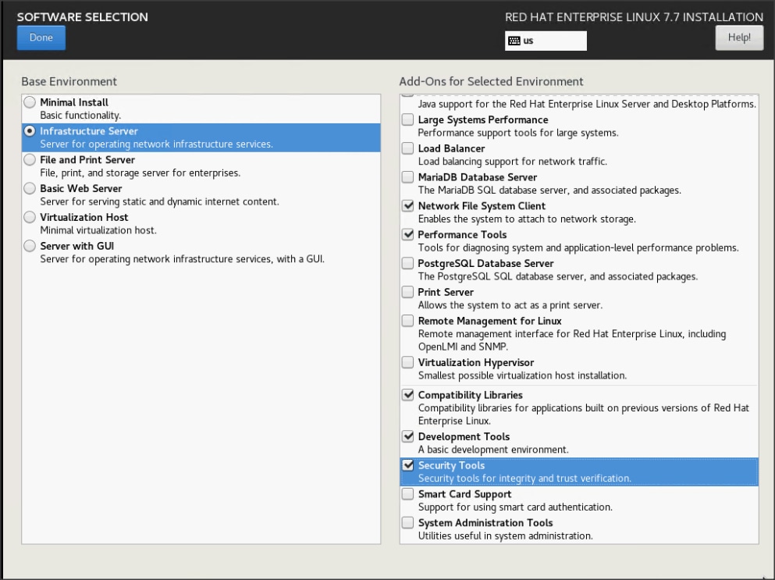
Task: Check the Load Balancer checkbox
Action: tap(407, 148)
